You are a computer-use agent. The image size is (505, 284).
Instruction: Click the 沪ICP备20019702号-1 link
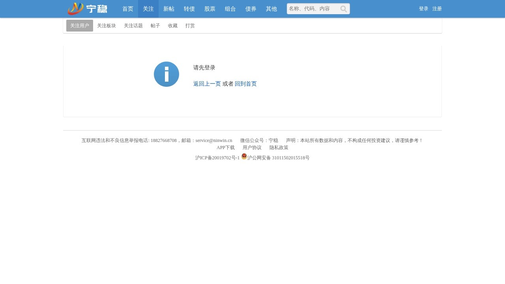coord(217,158)
